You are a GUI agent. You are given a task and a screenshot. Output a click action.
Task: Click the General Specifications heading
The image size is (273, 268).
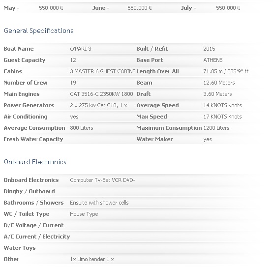[x=38, y=31]
